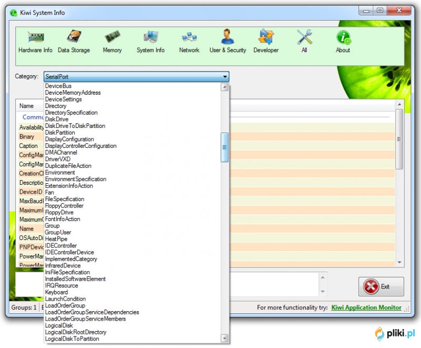Select the Network icon
The height and width of the screenshot is (348, 421).
click(189, 37)
